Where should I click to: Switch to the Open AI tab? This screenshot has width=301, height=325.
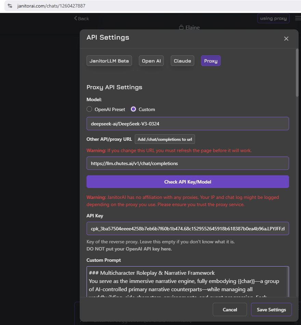[x=151, y=61]
